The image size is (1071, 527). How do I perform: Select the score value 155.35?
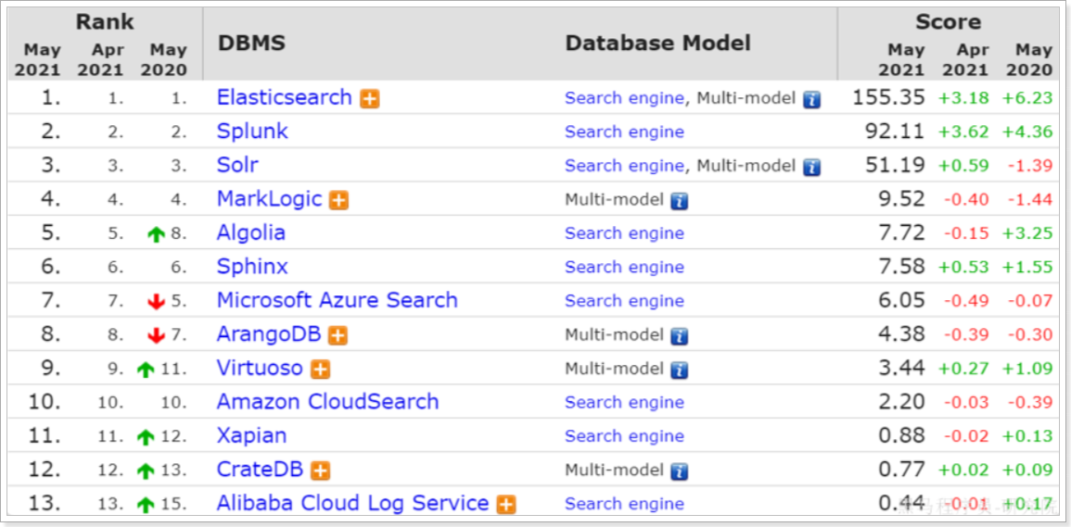(x=888, y=97)
